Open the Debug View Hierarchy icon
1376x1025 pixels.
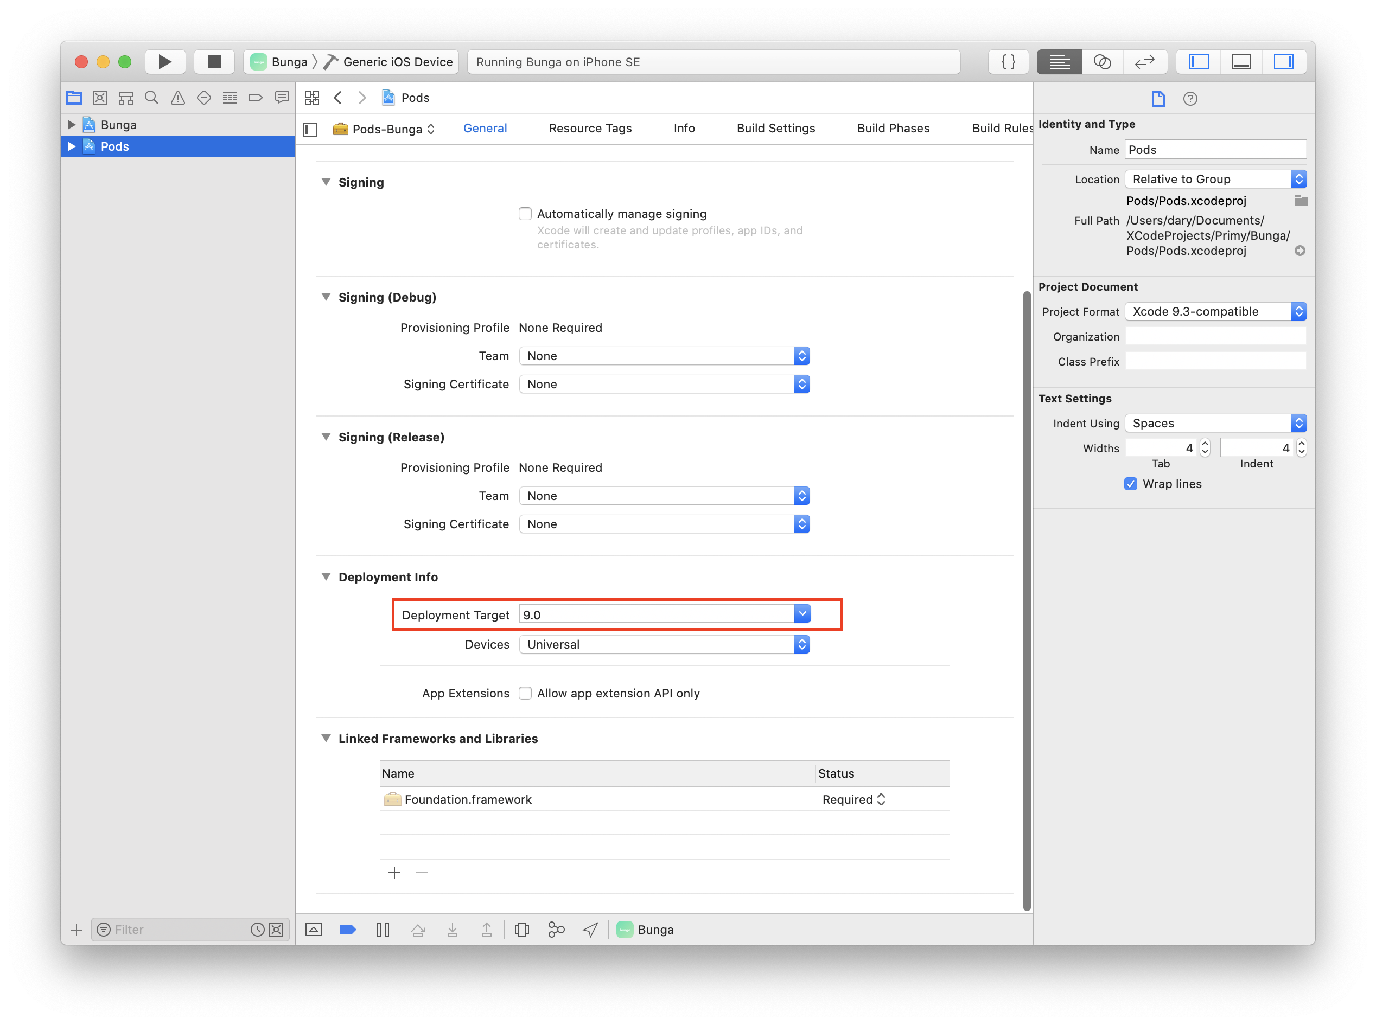(521, 929)
